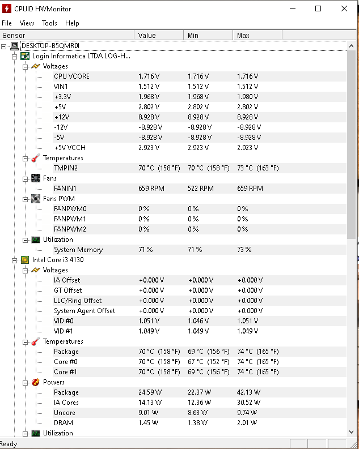The width and height of the screenshot is (359, 449).
Task: Click the scrollbar down arrow
Action: click(x=351, y=432)
